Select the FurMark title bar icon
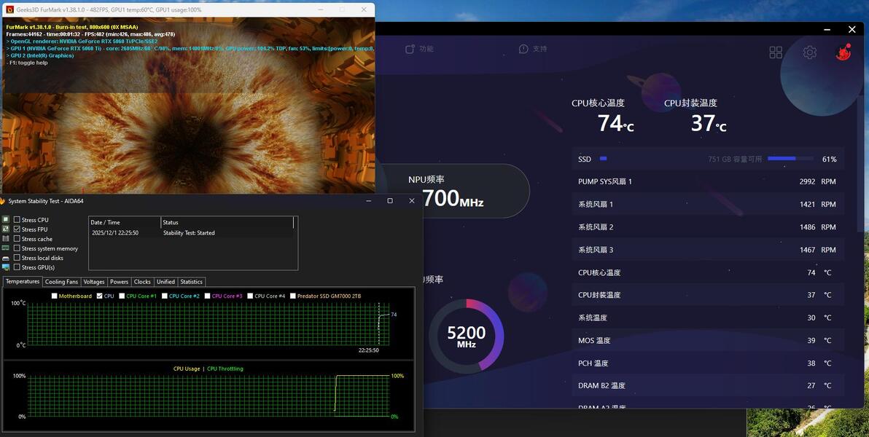This screenshot has height=437, width=869. click(9, 9)
